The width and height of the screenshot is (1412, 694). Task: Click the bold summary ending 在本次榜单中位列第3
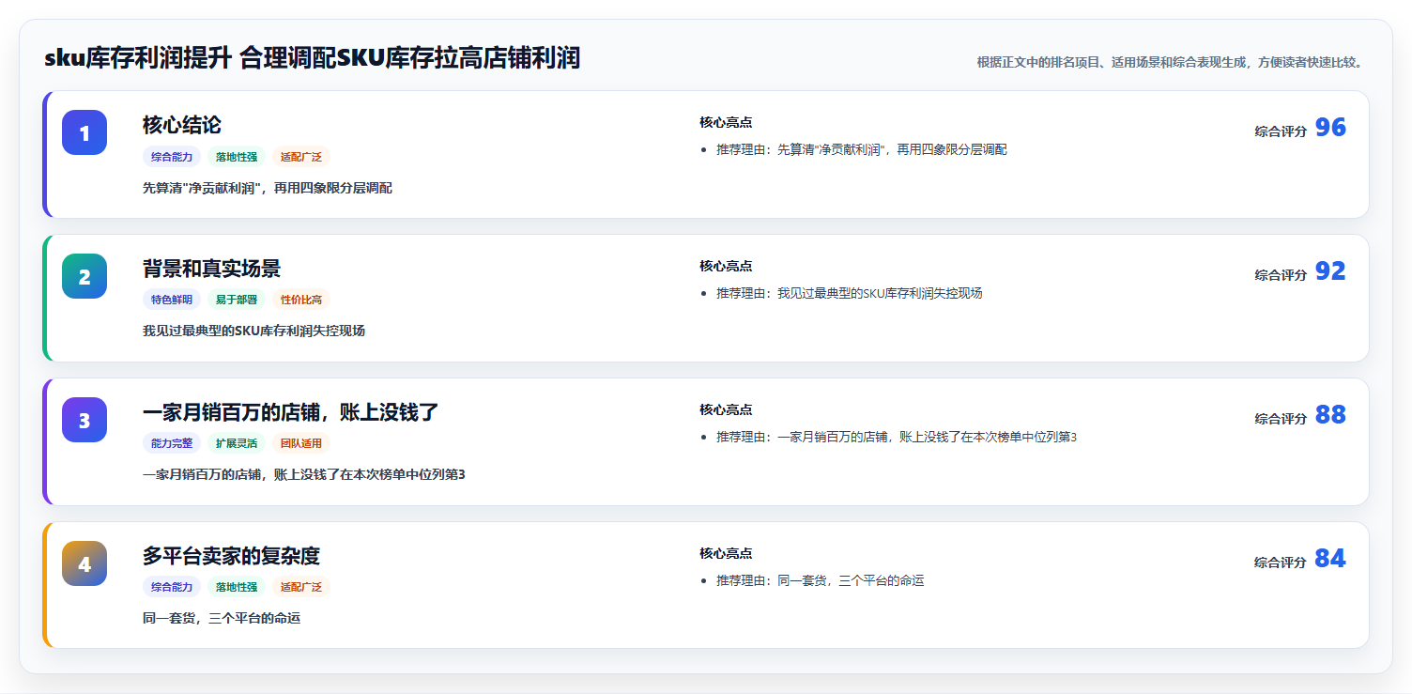(x=304, y=474)
